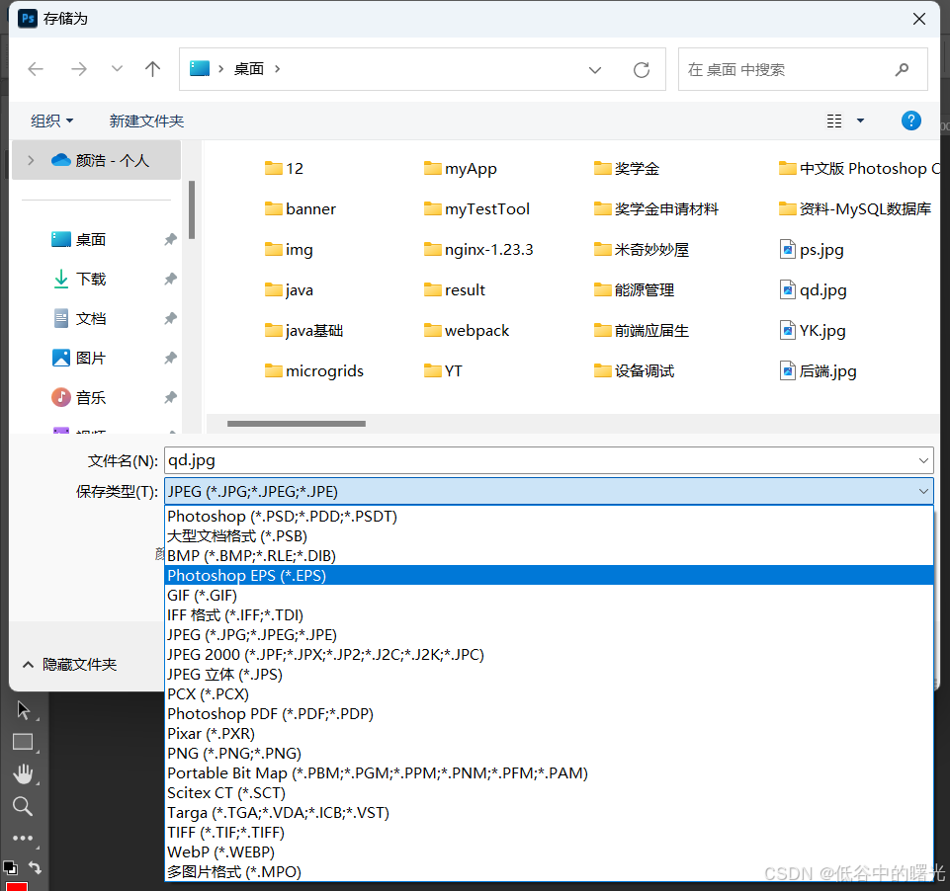Open 文档 in quick access
Screen dimensions: 950x891
click(x=79, y=318)
